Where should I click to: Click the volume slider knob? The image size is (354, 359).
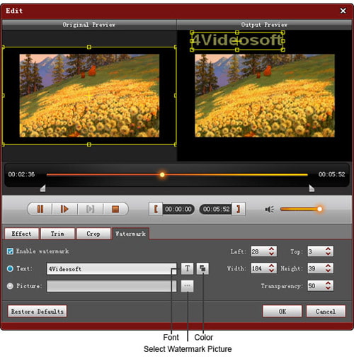[x=319, y=209]
